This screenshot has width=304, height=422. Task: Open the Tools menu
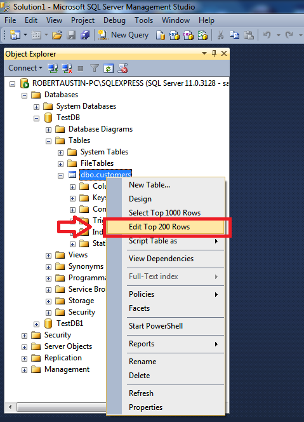click(144, 20)
